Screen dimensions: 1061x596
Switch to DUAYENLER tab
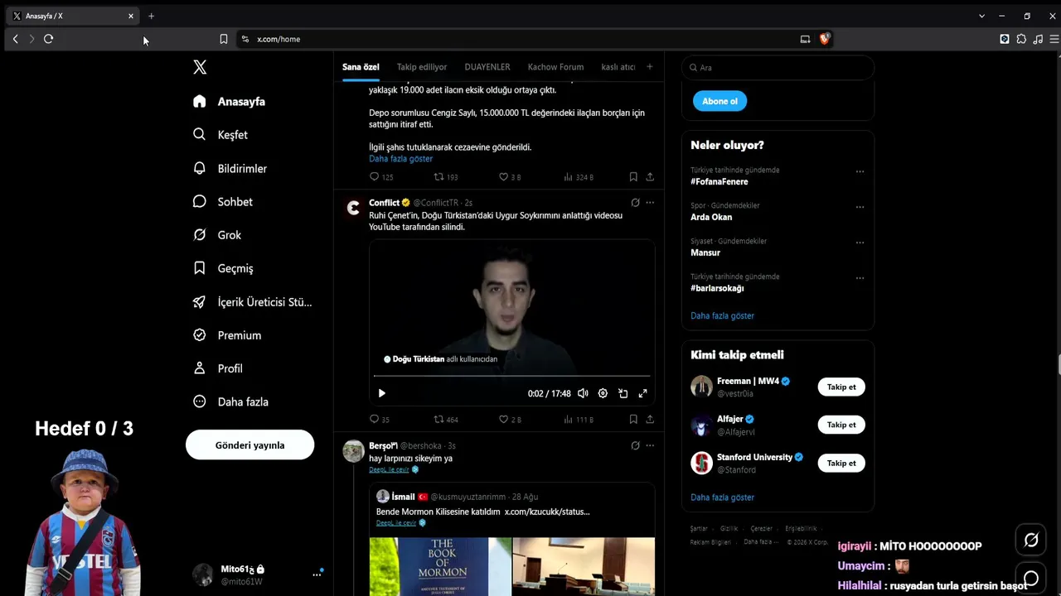(487, 67)
